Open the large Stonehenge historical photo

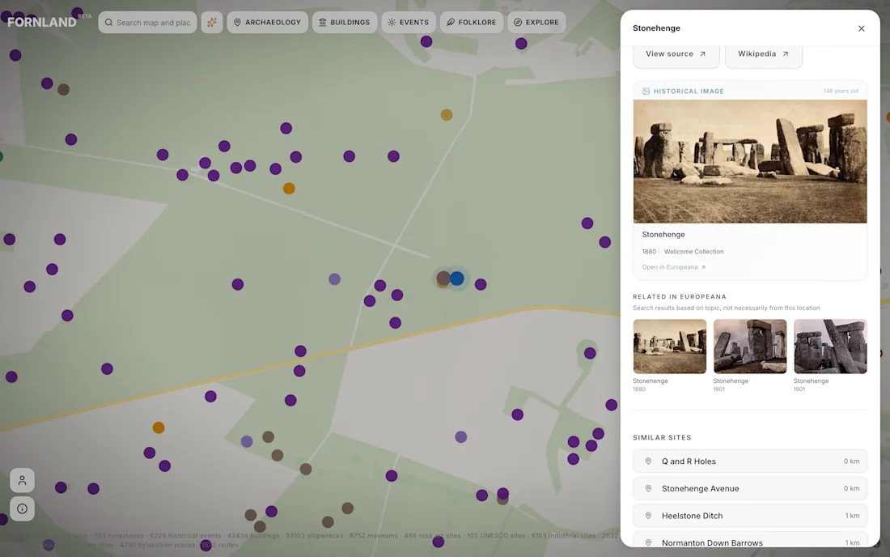click(750, 161)
